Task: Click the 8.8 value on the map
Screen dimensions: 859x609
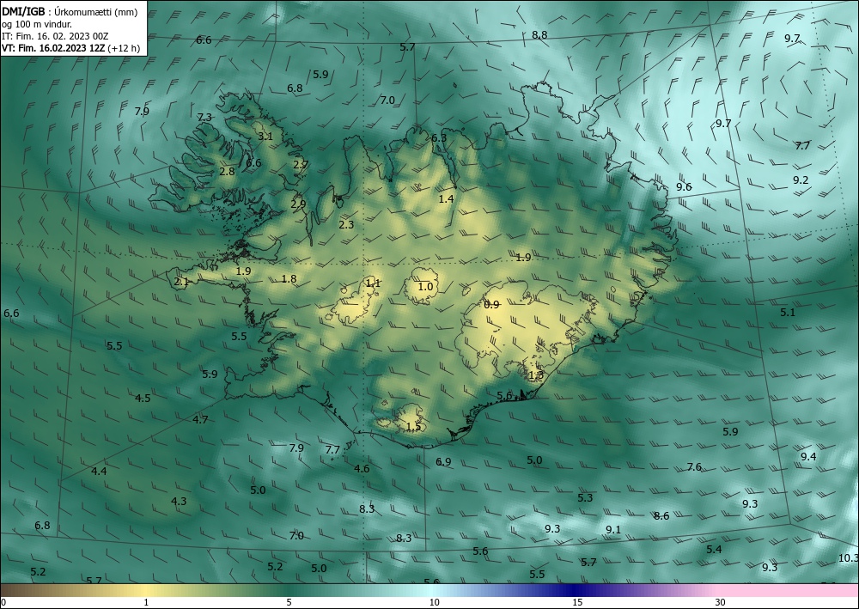Action: pyautogui.click(x=539, y=35)
